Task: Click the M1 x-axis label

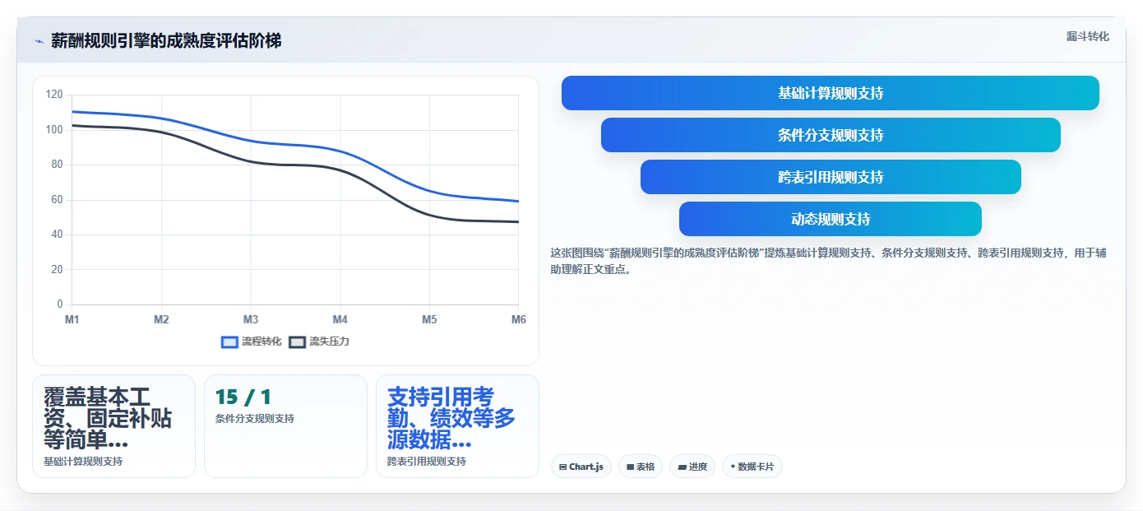Action: coord(72,319)
